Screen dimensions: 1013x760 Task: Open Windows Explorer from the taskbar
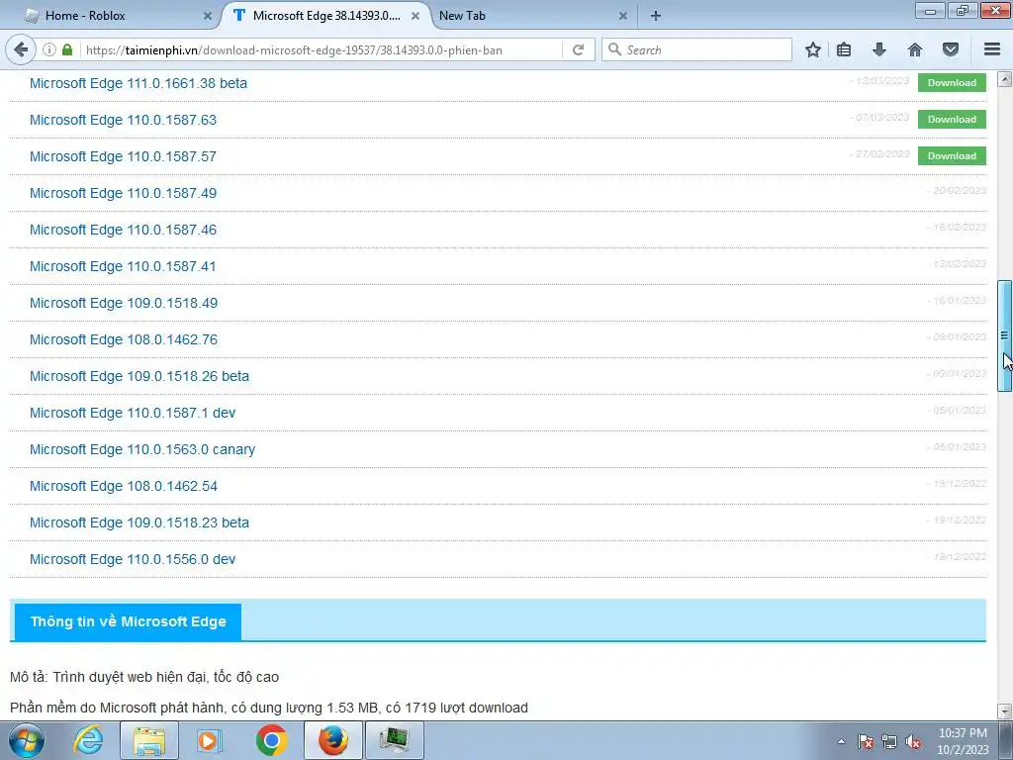pos(149,740)
